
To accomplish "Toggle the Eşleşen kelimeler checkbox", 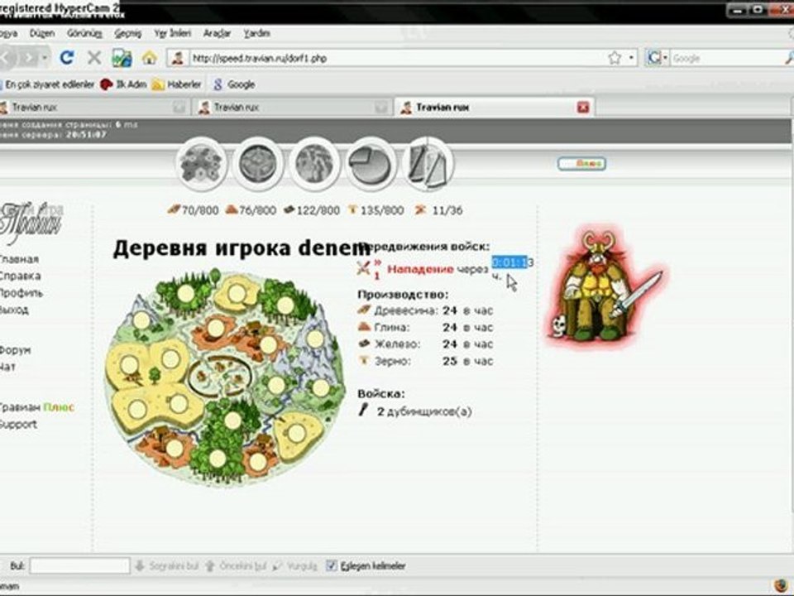I will click(331, 565).
